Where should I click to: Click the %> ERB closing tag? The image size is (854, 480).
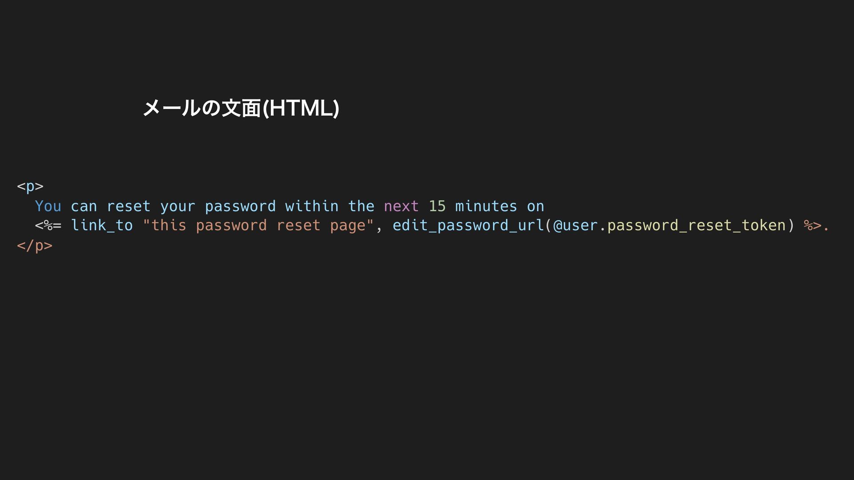coord(813,225)
